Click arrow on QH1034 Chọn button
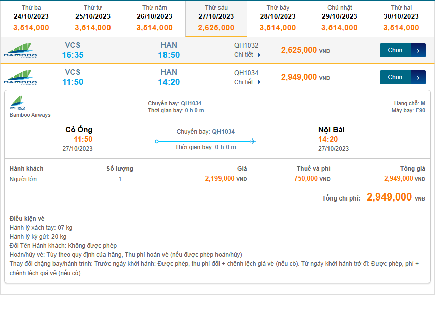 [x=418, y=77]
